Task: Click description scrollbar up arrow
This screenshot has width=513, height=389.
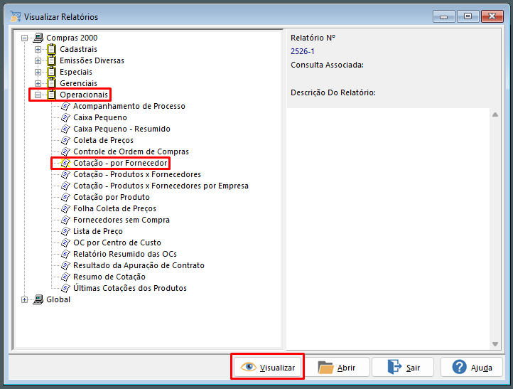Action: tap(495, 114)
